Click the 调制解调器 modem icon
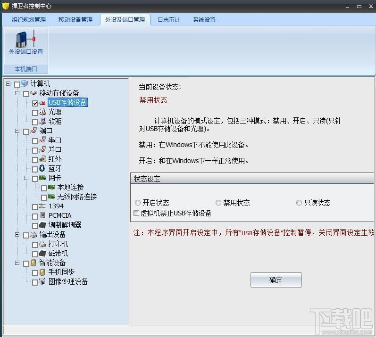The width and height of the screenshot is (376, 337). [42, 225]
